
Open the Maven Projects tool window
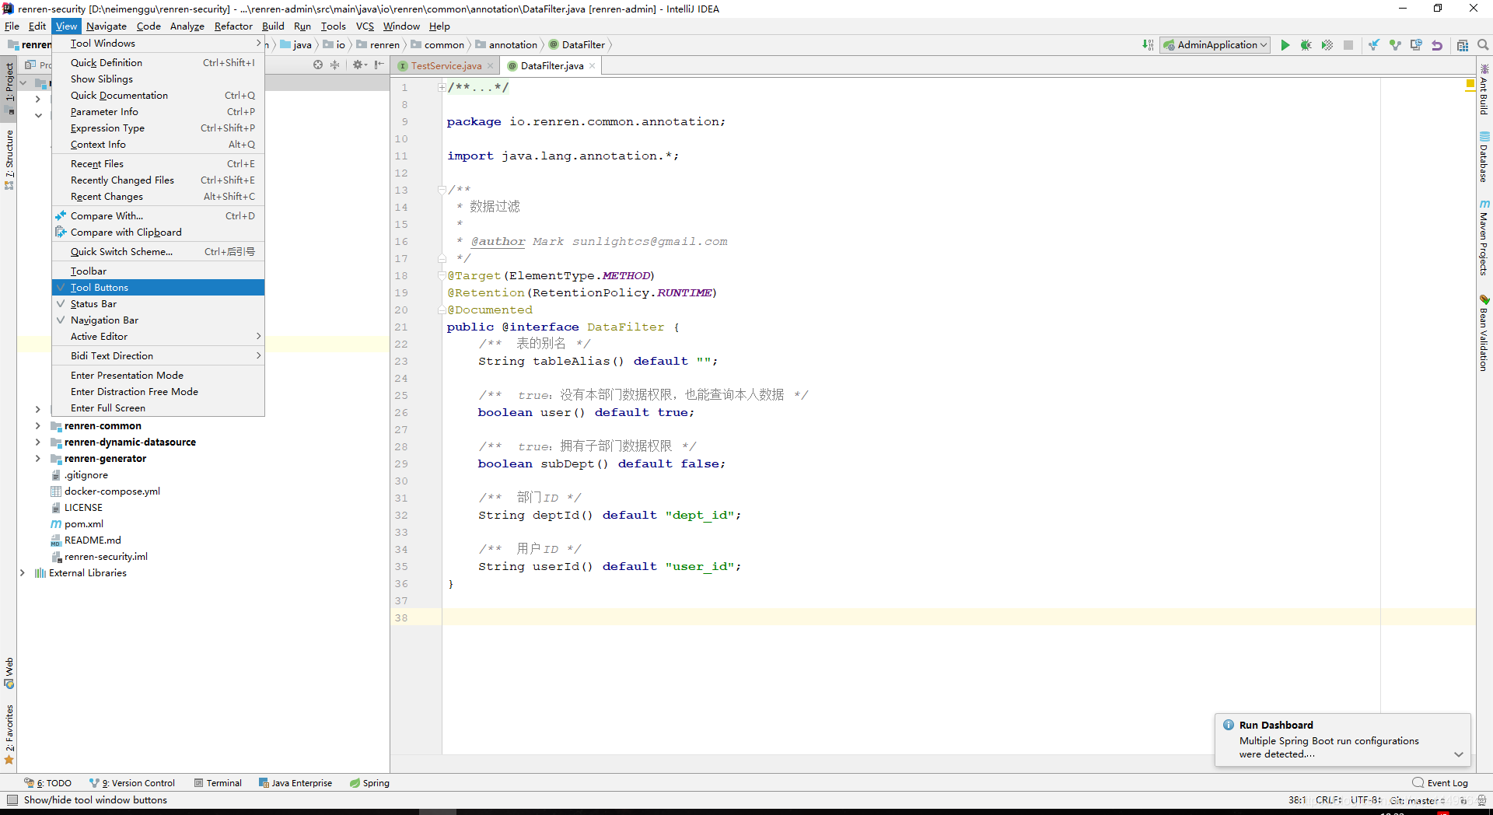[x=1484, y=238]
